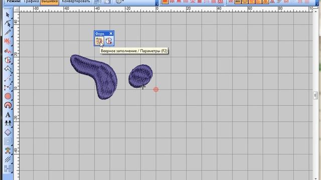This screenshot has width=321, height=180.
Task: Open dropdown arrow beside globe icon
Action: coord(123,1)
